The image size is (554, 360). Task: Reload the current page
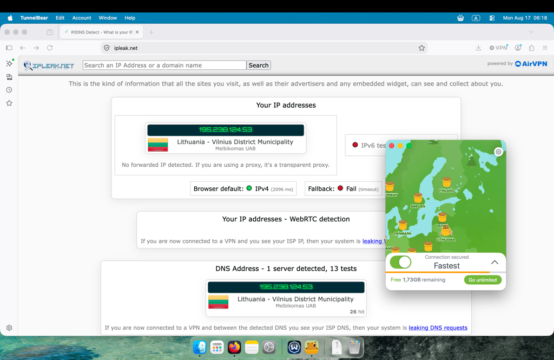50,48
